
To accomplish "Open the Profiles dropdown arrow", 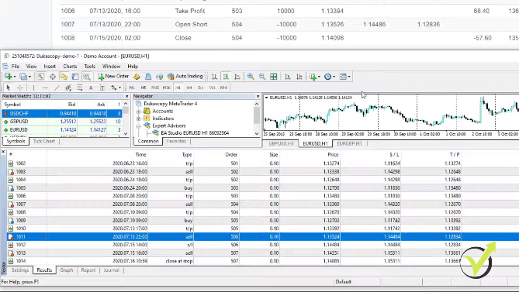I will click(29, 77).
